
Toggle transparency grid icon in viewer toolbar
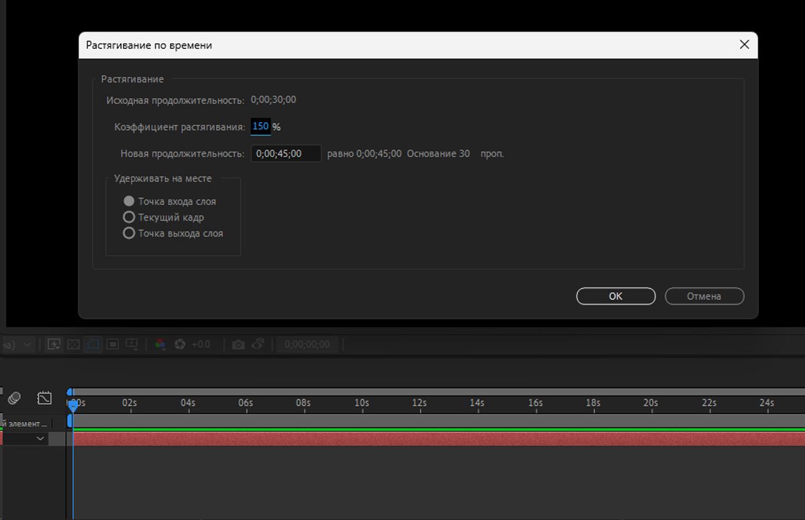(74, 344)
